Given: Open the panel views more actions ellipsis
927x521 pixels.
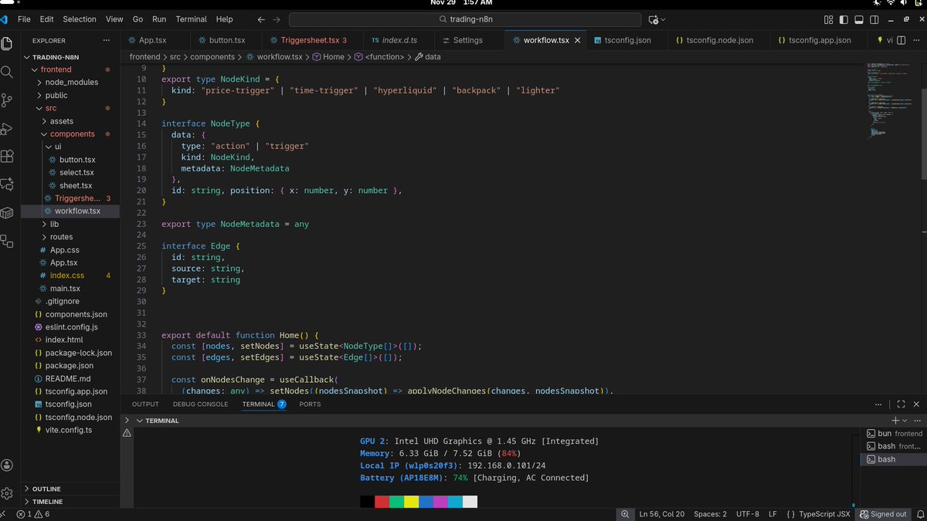Looking at the screenshot, I should pos(878,404).
